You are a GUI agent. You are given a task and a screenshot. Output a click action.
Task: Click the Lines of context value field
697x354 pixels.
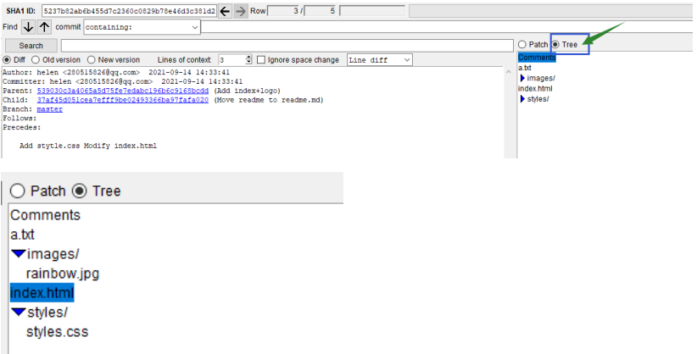(x=231, y=59)
